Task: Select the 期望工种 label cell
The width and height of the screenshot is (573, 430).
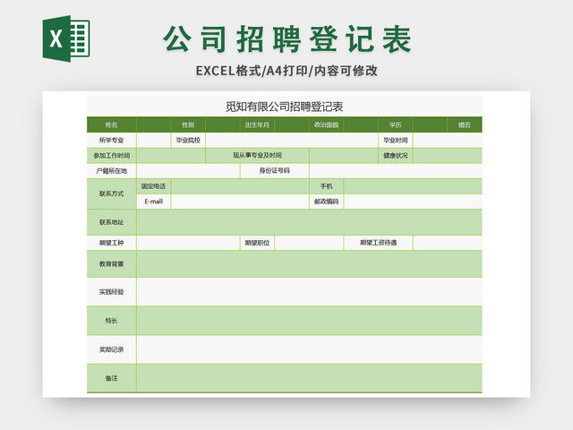Action: click(111, 243)
